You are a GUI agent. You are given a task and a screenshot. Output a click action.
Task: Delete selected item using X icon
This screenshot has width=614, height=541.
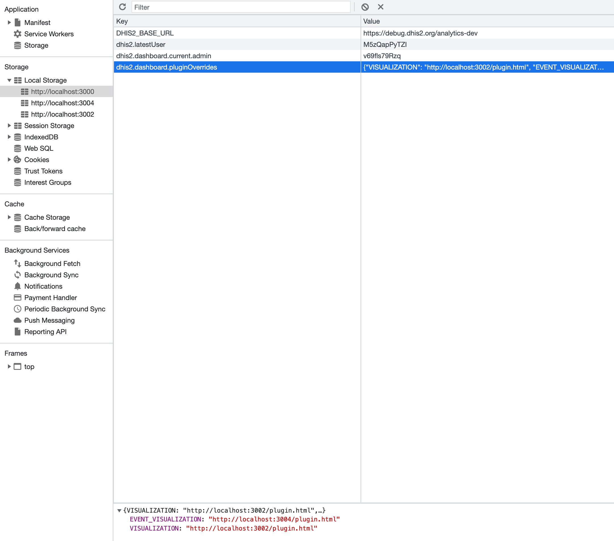point(380,7)
